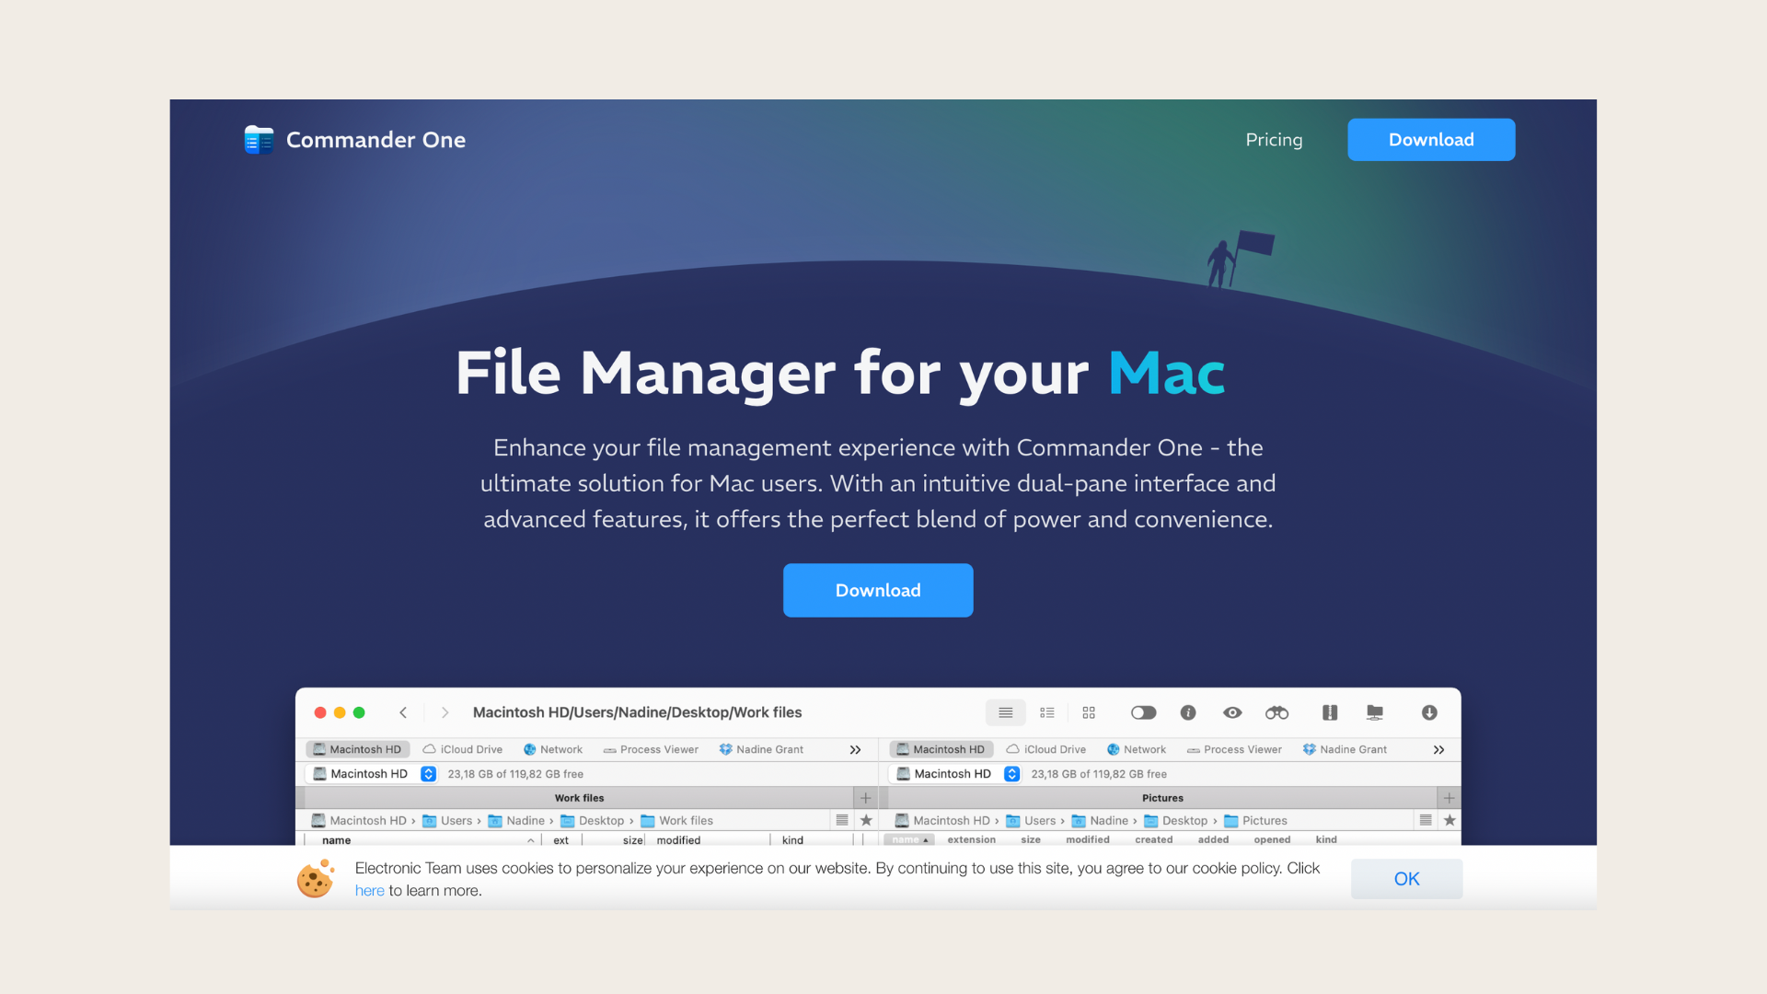Click Nadine folder in right breadcrumb
The image size is (1767, 994).
(x=1100, y=820)
